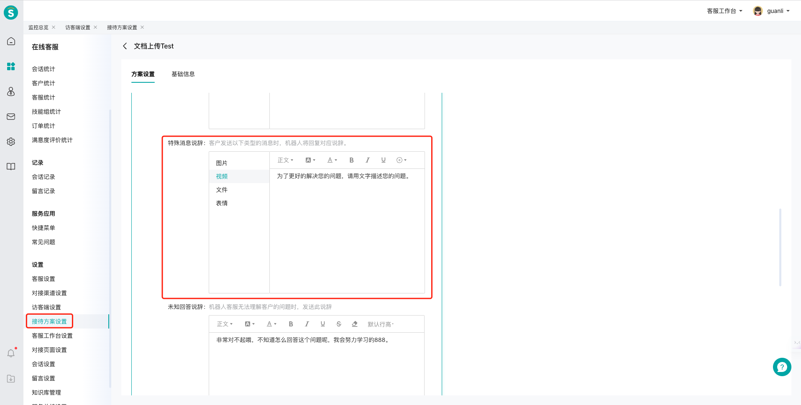Switch to 基础信息 tab
The height and width of the screenshot is (405, 801).
183,74
